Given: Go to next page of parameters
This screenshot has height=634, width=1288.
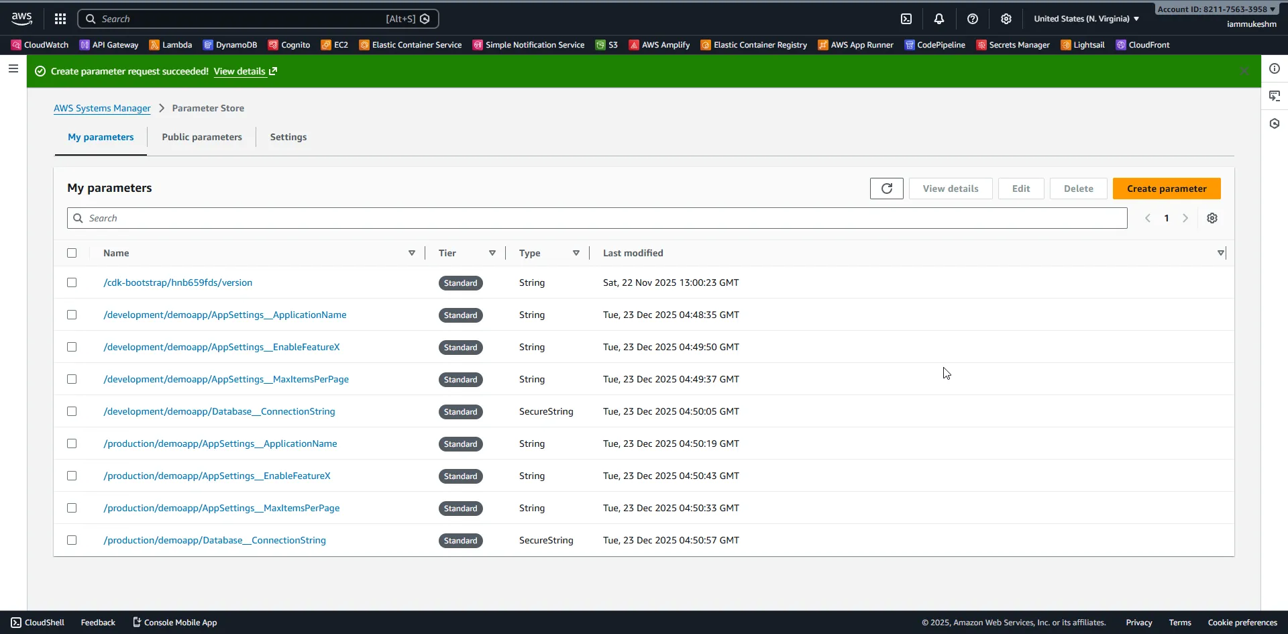Looking at the screenshot, I should (1185, 218).
